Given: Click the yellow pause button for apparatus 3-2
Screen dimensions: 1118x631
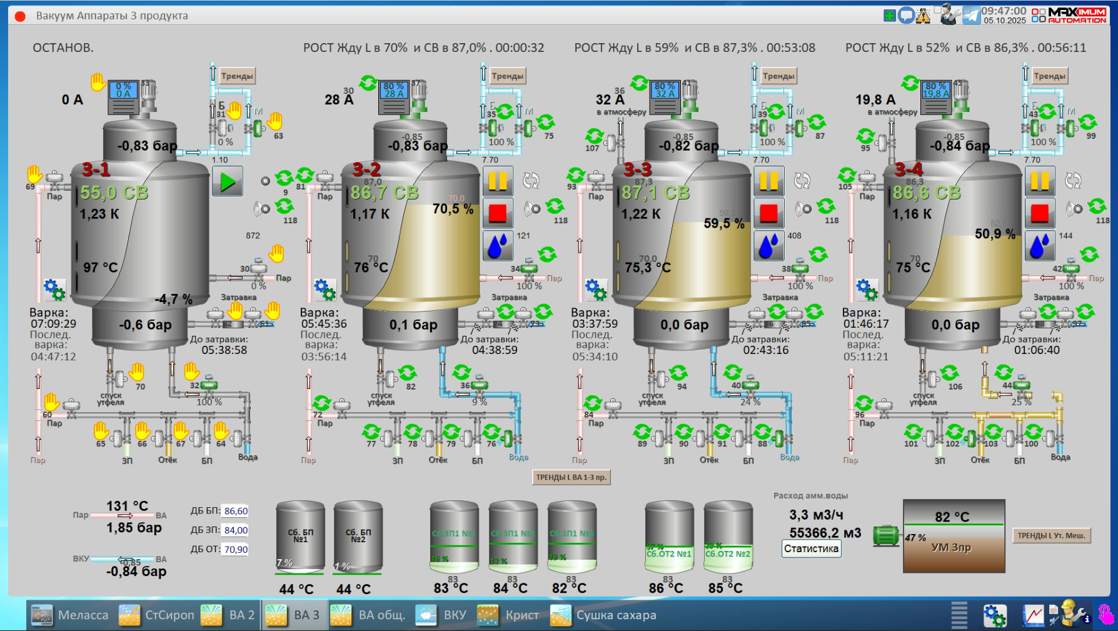Looking at the screenshot, I should coord(498,181).
